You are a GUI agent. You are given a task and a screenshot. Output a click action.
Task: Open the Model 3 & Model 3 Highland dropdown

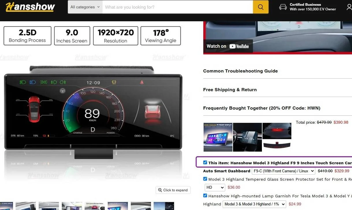tap(254, 204)
